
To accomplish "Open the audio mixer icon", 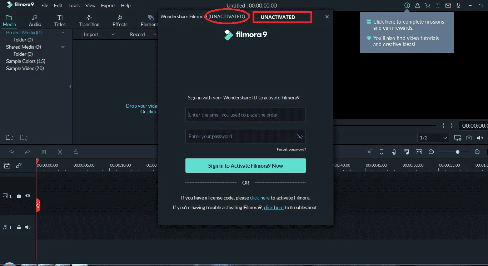I will (406, 152).
